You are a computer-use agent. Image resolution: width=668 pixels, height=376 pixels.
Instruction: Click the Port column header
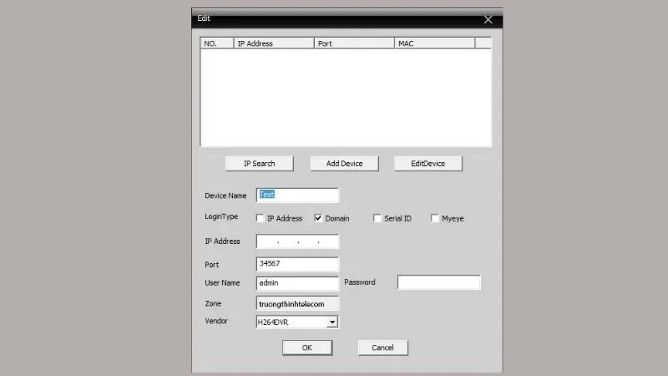coord(354,43)
